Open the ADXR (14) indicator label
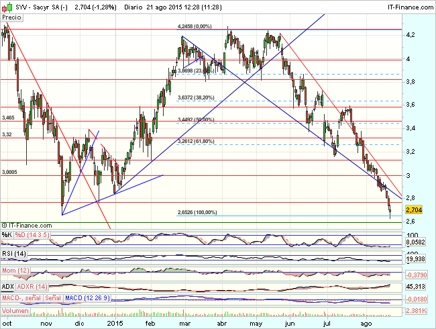Viewport: 436px width, 329px height. (32, 286)
